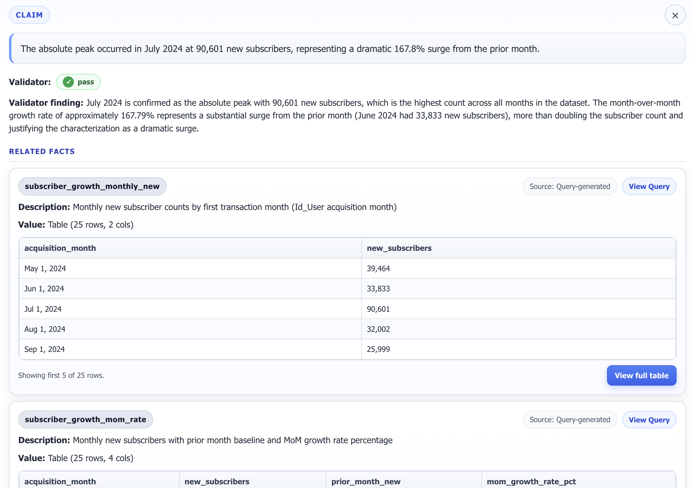Screen dimensions: 693x488
Task: Click the 39,464 subscriber value cell
Action: coord(519,268)
